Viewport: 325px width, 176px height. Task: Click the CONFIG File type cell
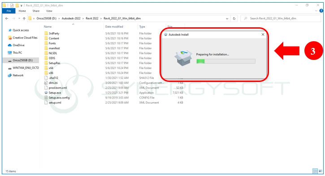coord(147,98)
